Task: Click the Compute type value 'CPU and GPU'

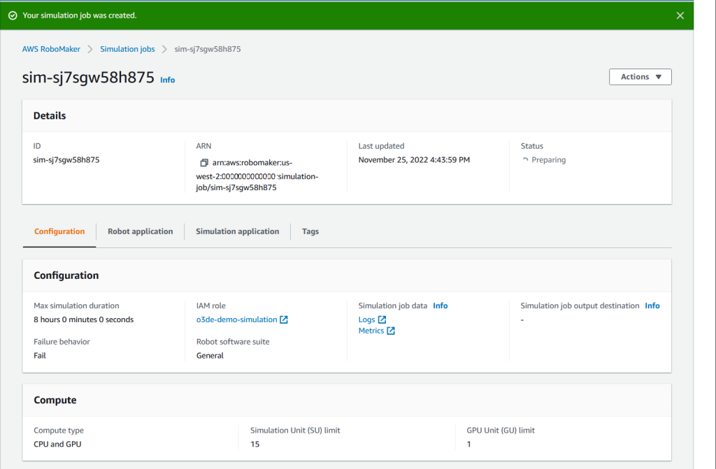Action: point(57,444)
